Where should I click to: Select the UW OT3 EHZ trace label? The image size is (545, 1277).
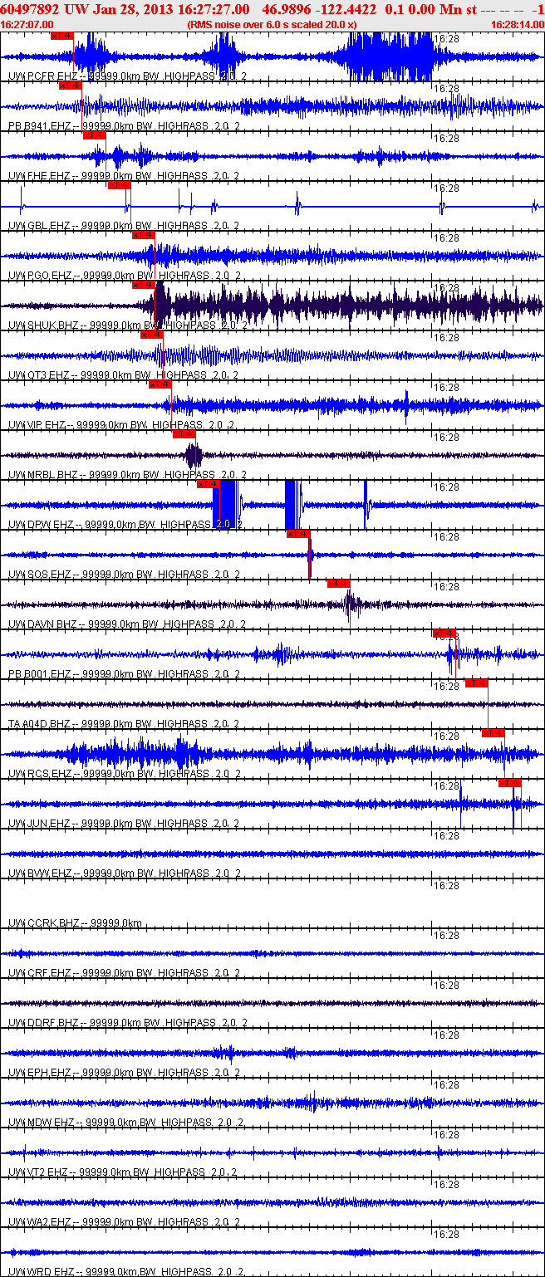[124, 375]
